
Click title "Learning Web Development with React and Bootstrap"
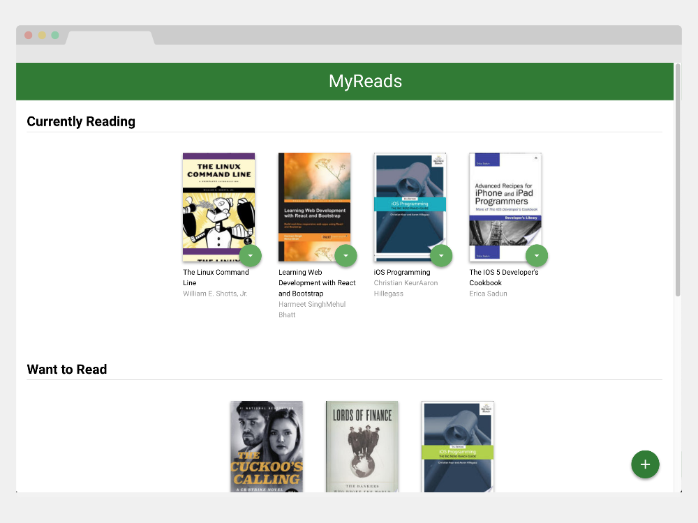[x=317, y=283]
